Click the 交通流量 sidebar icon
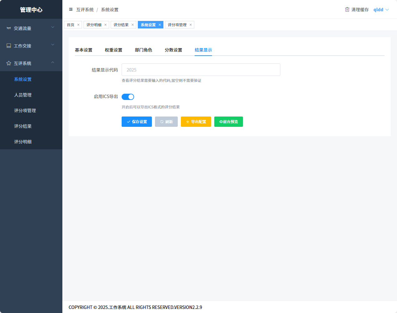 pos(9,28)
